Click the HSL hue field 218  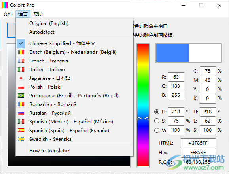click(208, 112)
